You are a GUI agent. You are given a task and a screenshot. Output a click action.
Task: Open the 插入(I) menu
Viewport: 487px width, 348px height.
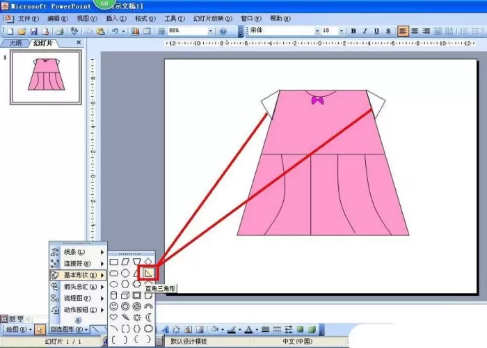tap(116, 18)
